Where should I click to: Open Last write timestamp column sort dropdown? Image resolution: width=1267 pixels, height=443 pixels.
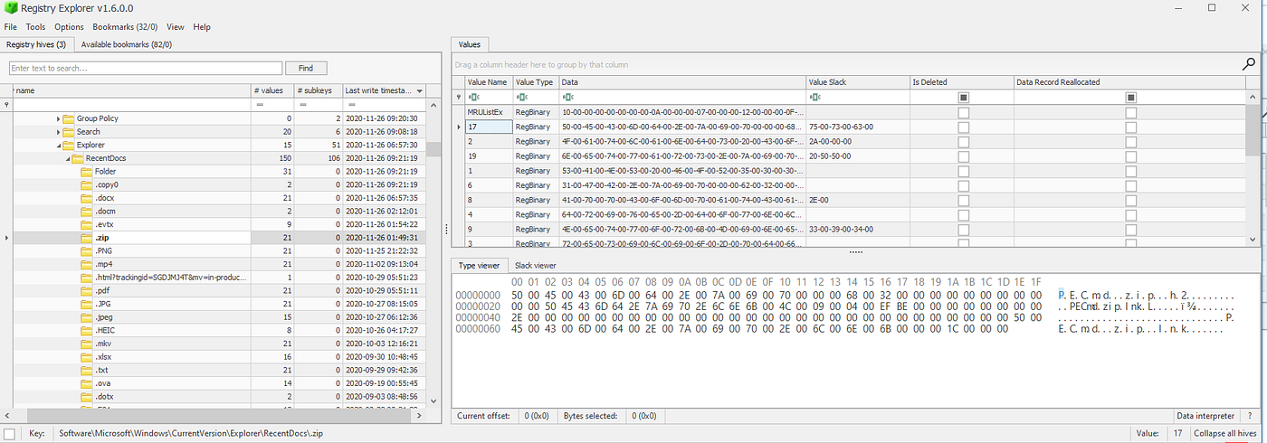(x=420, y=90)
